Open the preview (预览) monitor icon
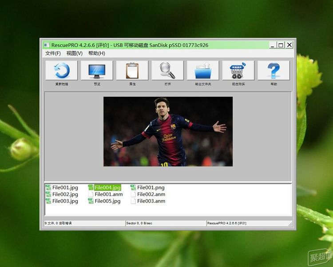The height and width of the screenshot is (267, 333). coord(97,71)
